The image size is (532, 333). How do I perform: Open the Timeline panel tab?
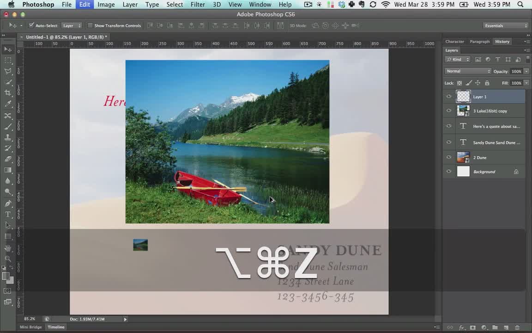click(56, 327)
